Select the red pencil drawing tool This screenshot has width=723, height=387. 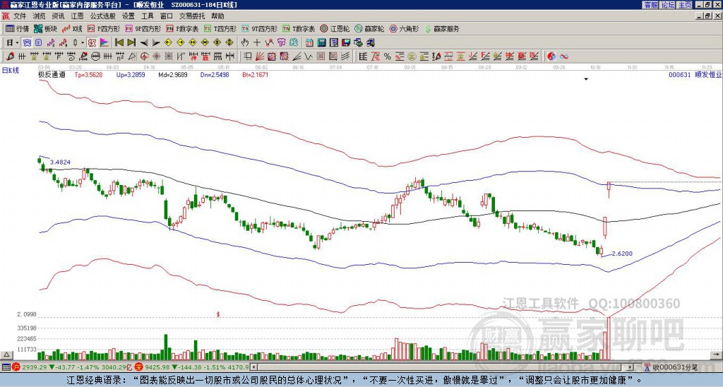(10, 56)
